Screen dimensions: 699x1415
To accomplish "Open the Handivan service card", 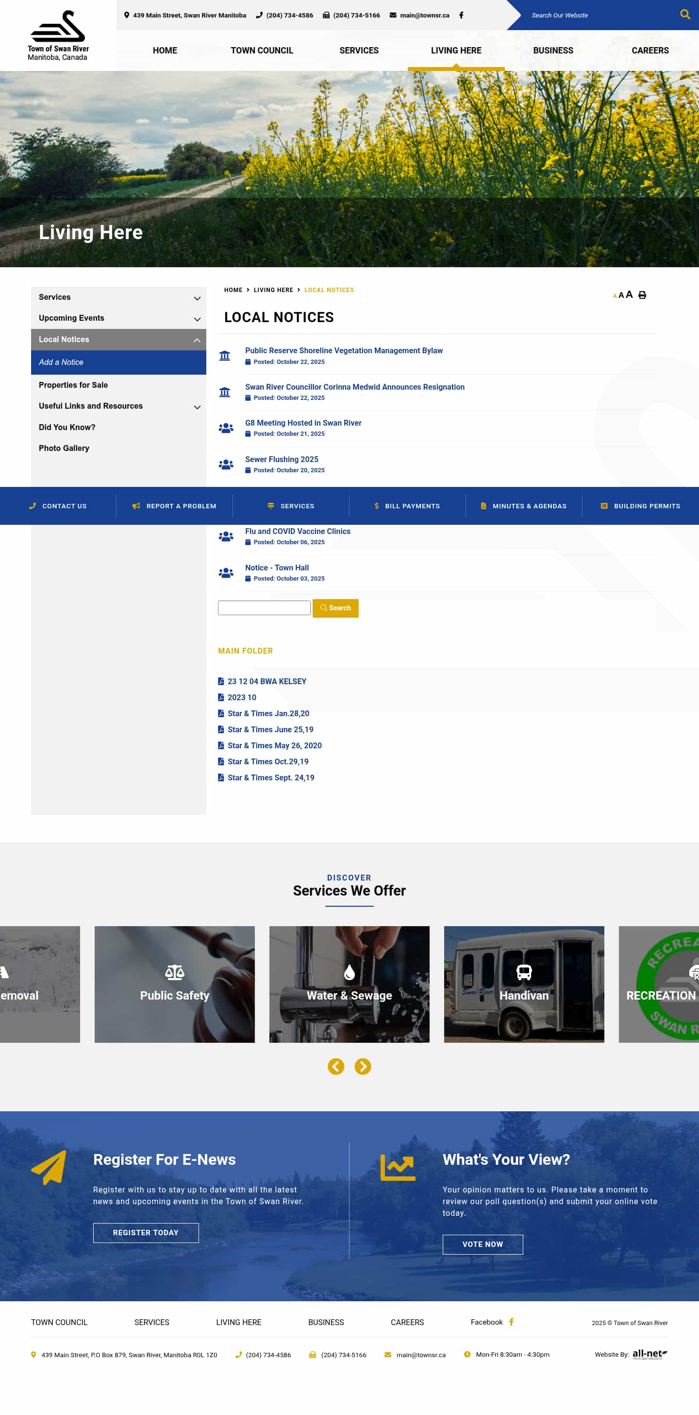I will 524,984.
